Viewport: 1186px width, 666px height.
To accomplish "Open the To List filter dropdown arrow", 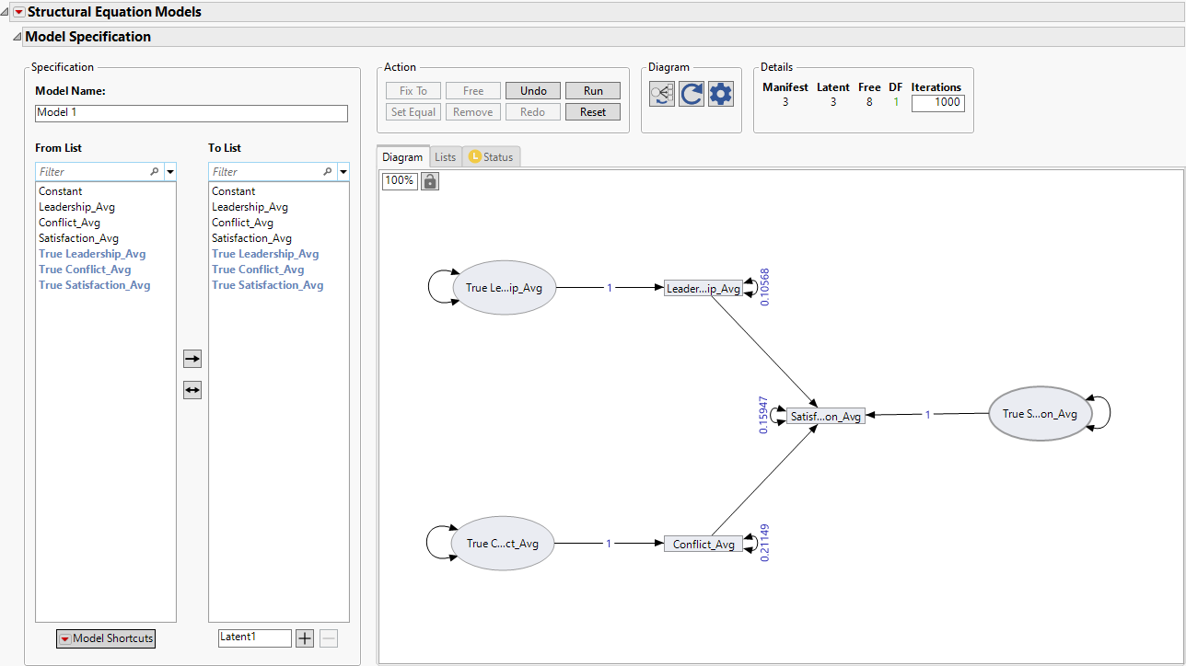I will (x=343, y=172).
